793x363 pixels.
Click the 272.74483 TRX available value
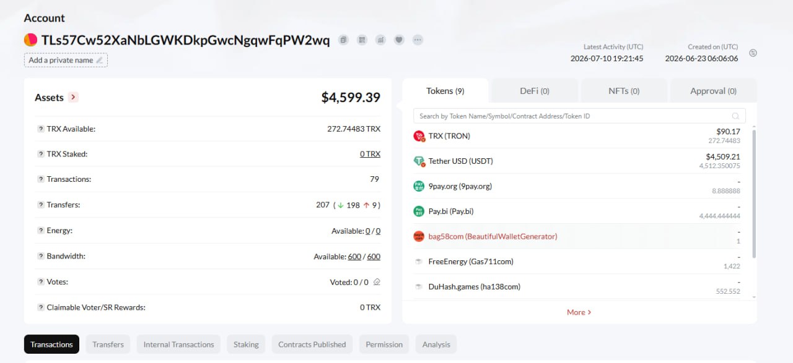[354, 129]
